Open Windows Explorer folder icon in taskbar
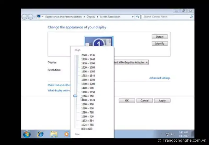The height and width of the screenshot is (145, 209). tap(54, 134)
